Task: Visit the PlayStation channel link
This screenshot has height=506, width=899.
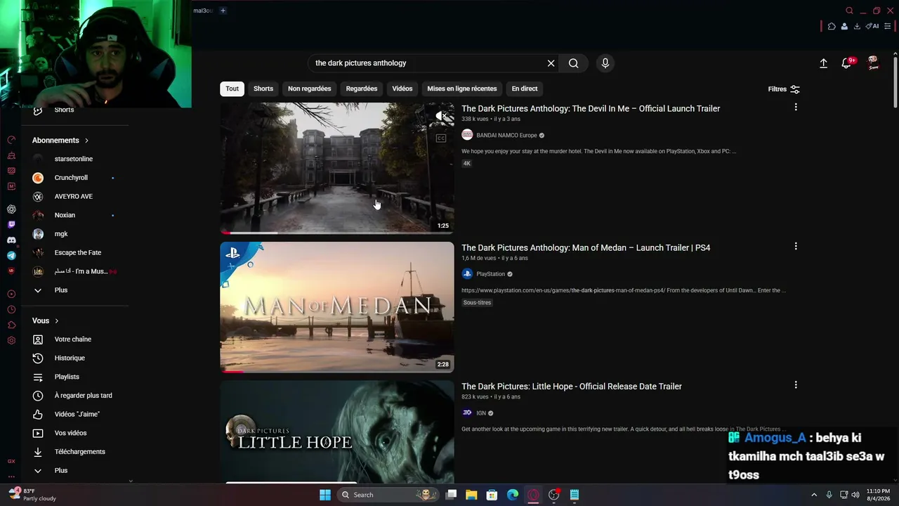Action: pos(490,274)
